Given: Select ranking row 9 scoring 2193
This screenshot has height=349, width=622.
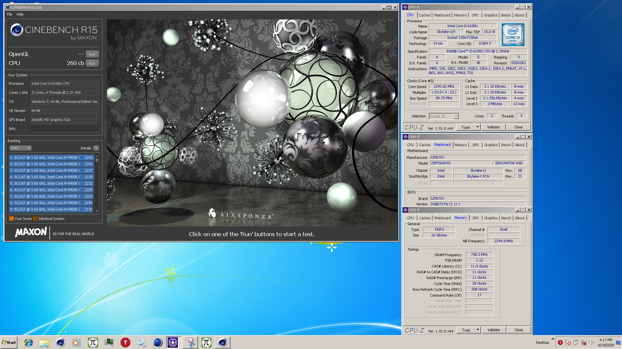Looking at the screenshot, I should [51, 209].
